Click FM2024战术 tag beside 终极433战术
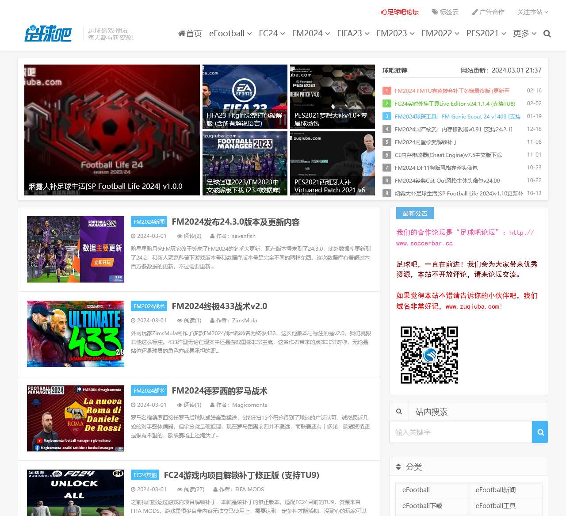566x516 pixels. pyautogui.click(x=149, y=306)
